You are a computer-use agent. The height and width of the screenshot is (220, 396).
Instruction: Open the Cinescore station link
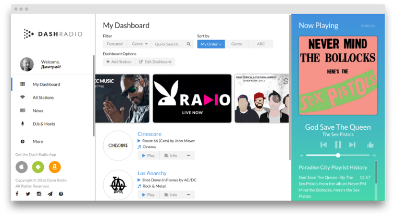149,134
